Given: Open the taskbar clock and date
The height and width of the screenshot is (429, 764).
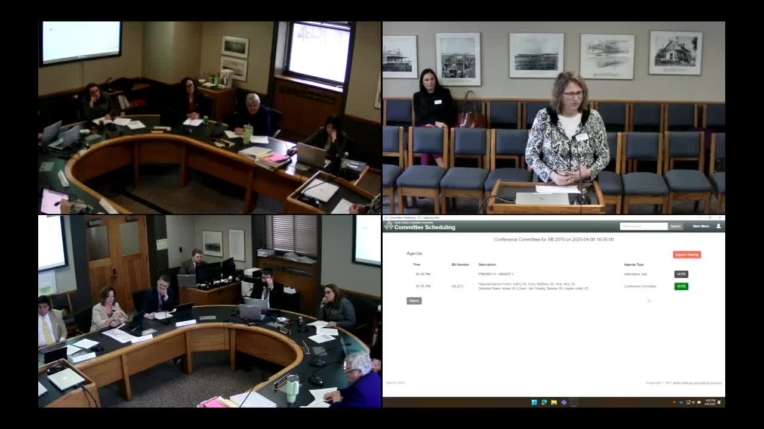Looking at the screenshot, I should pyautogui.click(x=710, y=402).
